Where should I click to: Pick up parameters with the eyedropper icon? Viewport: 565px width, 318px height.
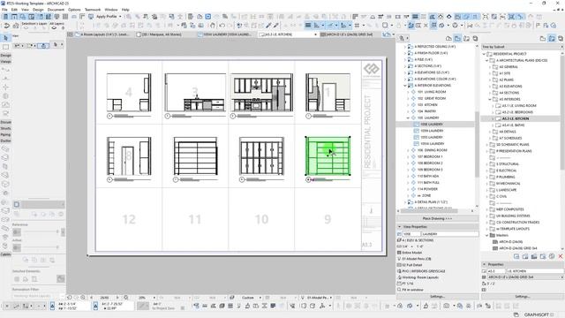[268, 26]
